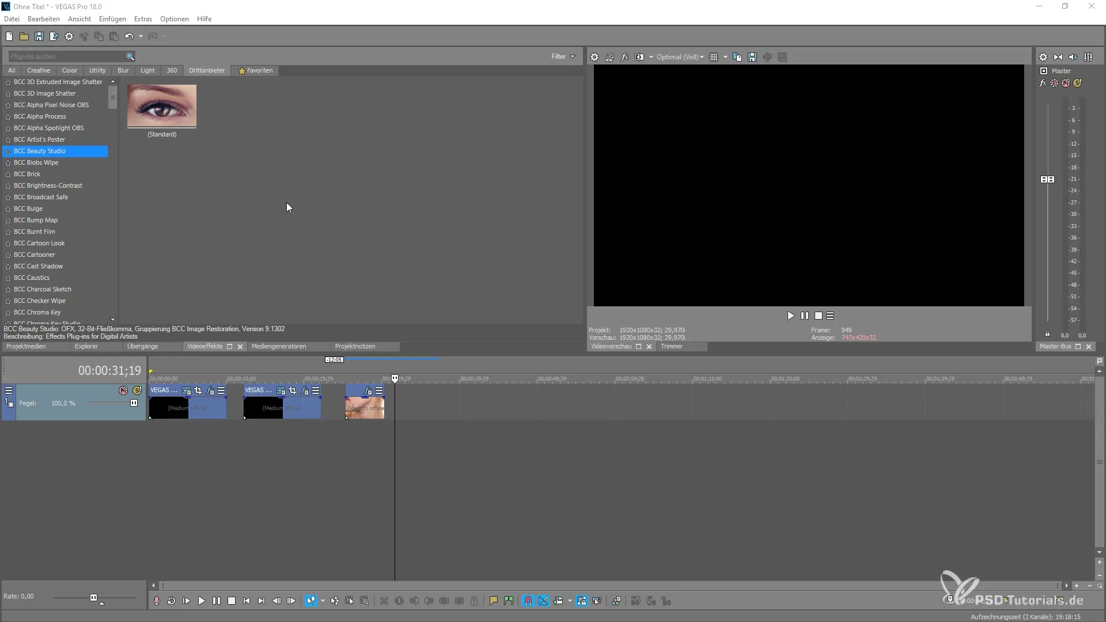Show the Favoriten effects tab
This screenshot has height=622, width=1106.
[255, 70]
